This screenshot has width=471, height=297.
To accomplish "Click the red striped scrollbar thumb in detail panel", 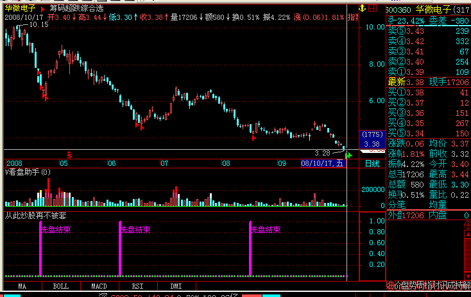I will (x=468, y=255).
